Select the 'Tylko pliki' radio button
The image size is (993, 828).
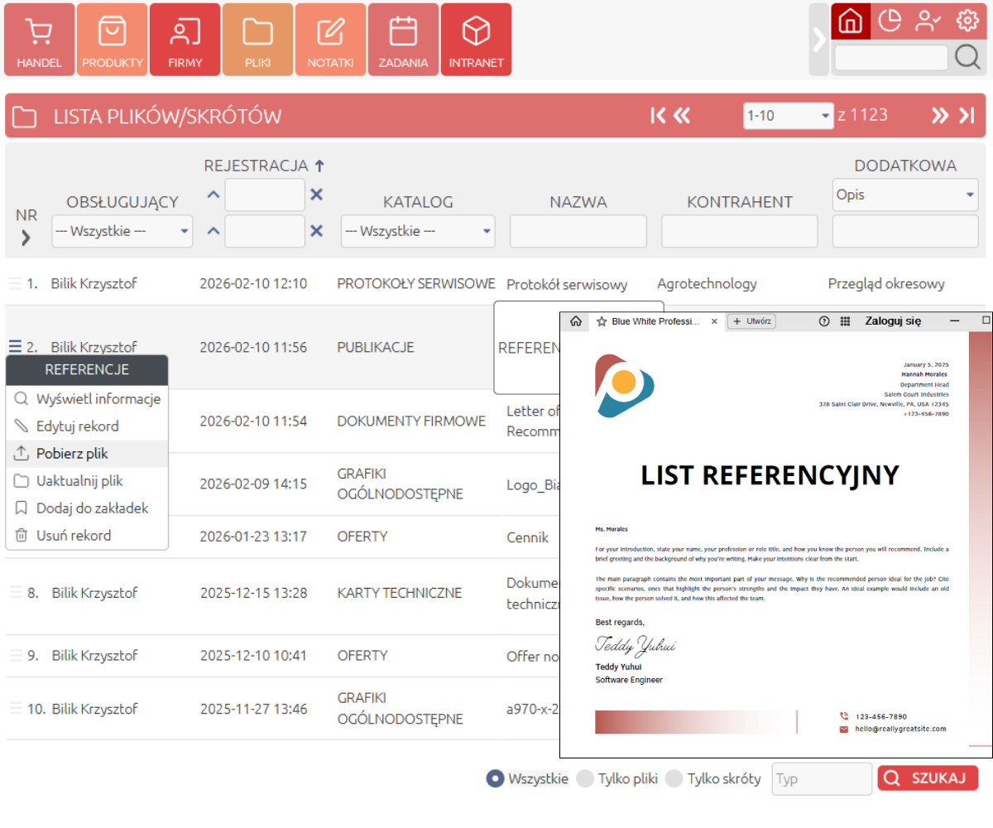(587, 778)
